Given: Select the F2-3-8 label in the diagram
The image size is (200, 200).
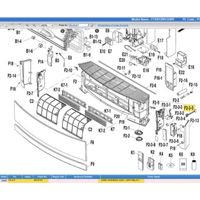Looking at the screenshot, I should (x=151, y=145).
